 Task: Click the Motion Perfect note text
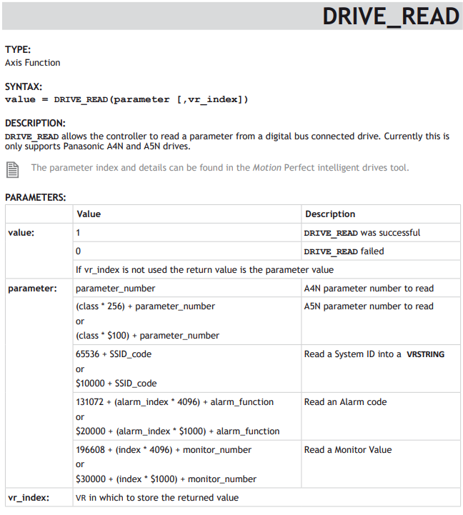click(x=220, y=168)
